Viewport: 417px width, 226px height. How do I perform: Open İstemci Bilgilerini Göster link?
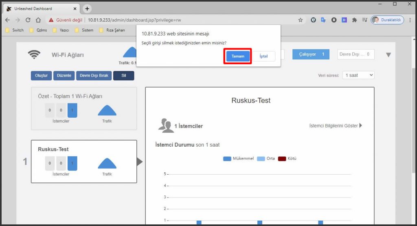(x=336, y=125)
